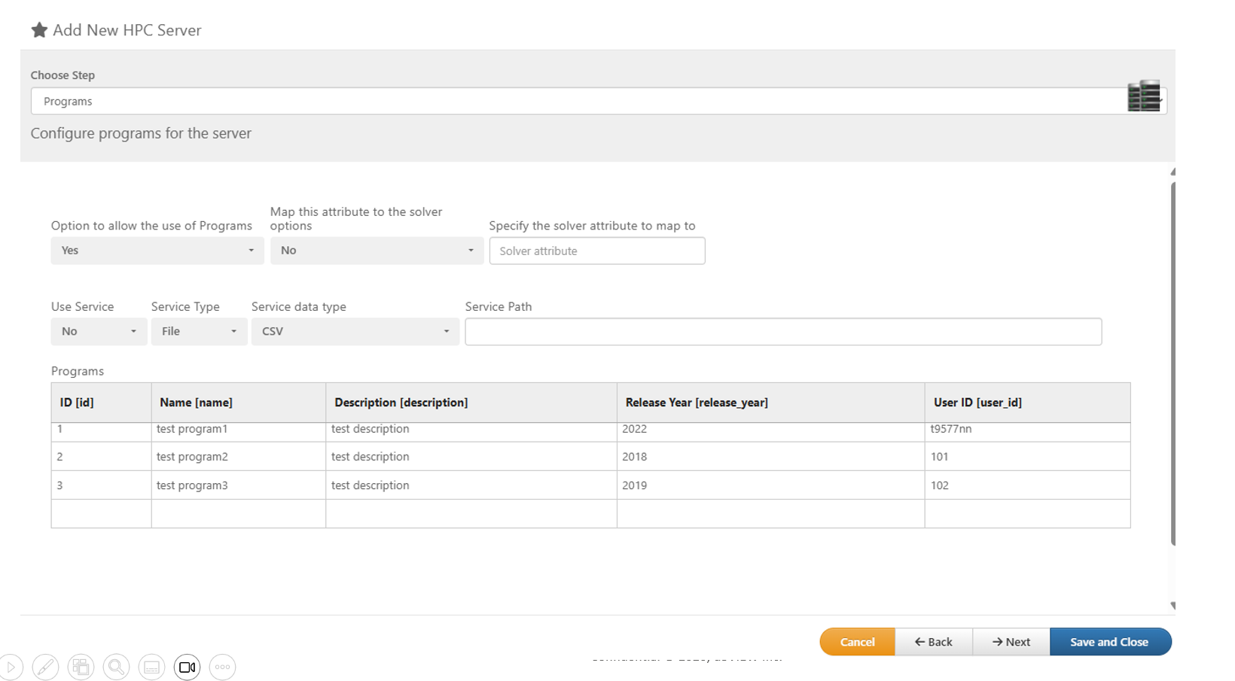
Task: Click the server rack icon
Action: [x=1144, y=96]
